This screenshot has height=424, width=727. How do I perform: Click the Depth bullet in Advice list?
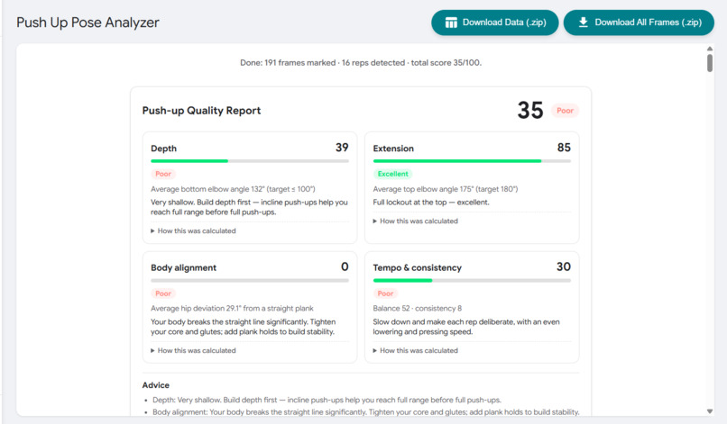pyautogui.click(x=327, y=400)
